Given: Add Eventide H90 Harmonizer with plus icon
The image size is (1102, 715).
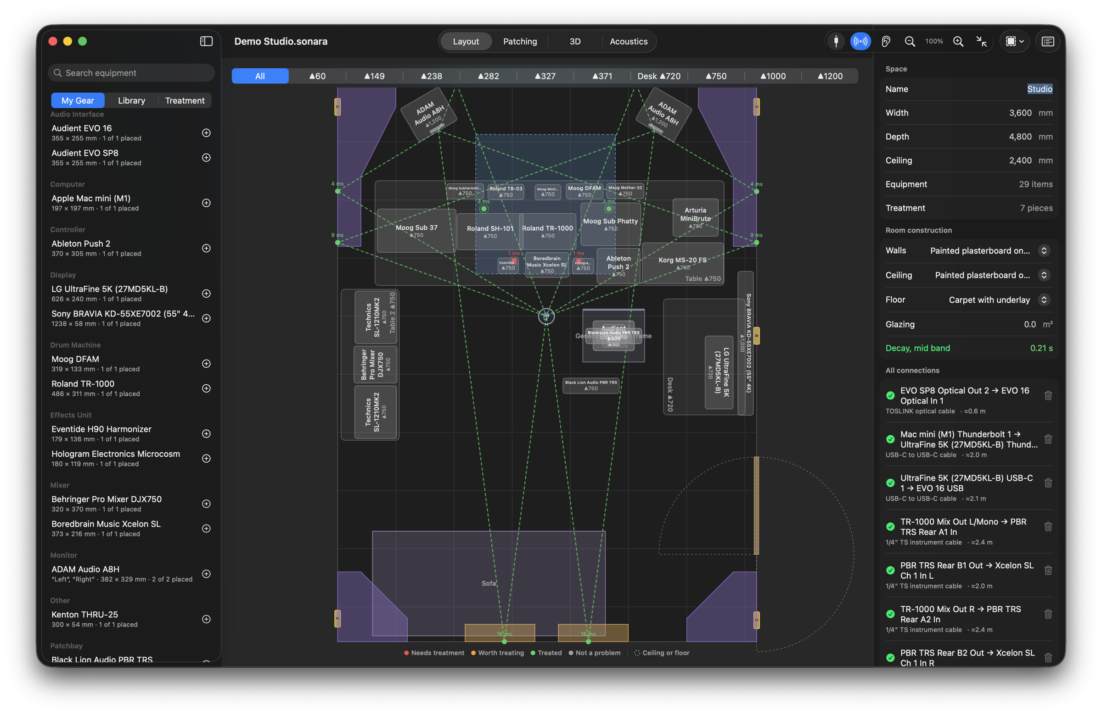Looking at the screenshot, I should (206, 433).
